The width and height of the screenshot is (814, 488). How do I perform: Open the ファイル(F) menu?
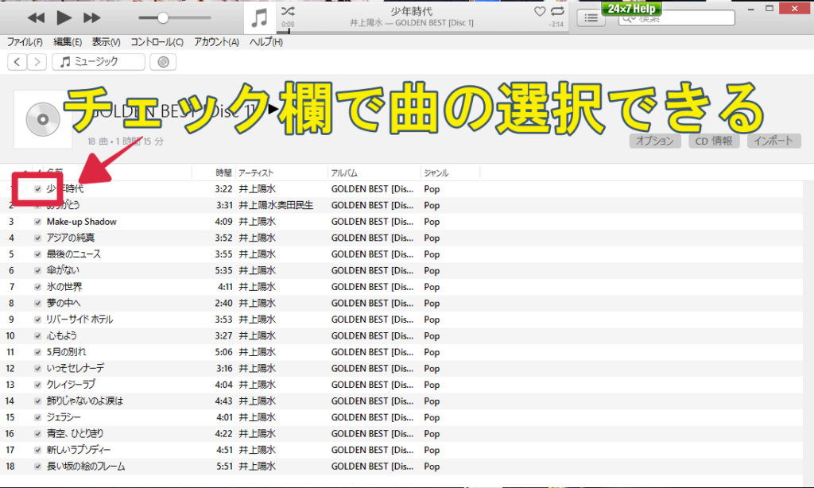25,42
